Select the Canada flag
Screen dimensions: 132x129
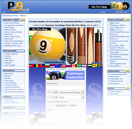coord(74,66)
